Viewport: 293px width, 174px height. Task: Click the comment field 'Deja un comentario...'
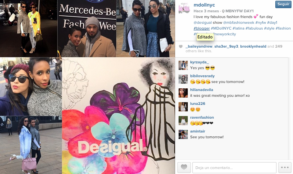pos(234,167)
